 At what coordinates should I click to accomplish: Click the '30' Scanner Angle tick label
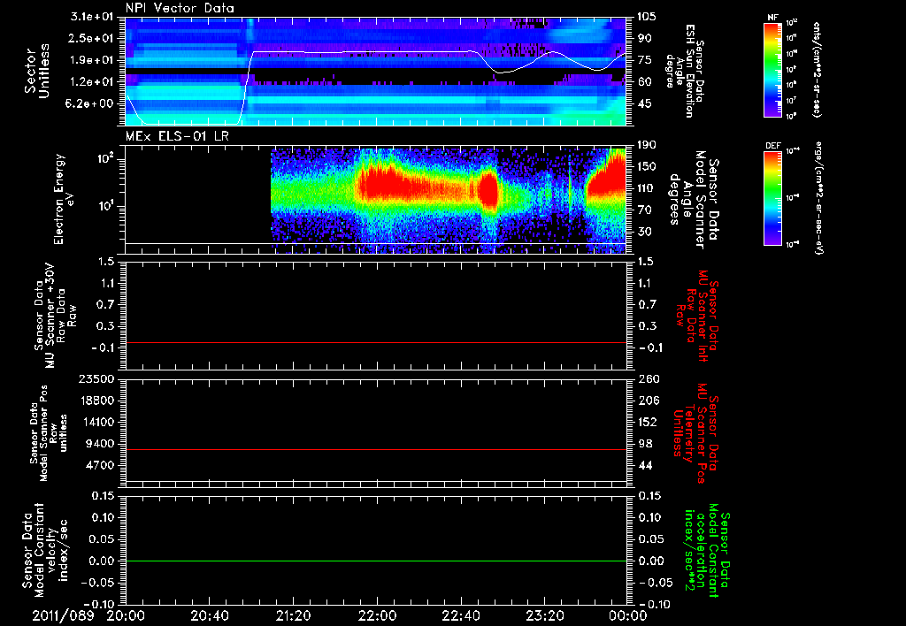644,232
